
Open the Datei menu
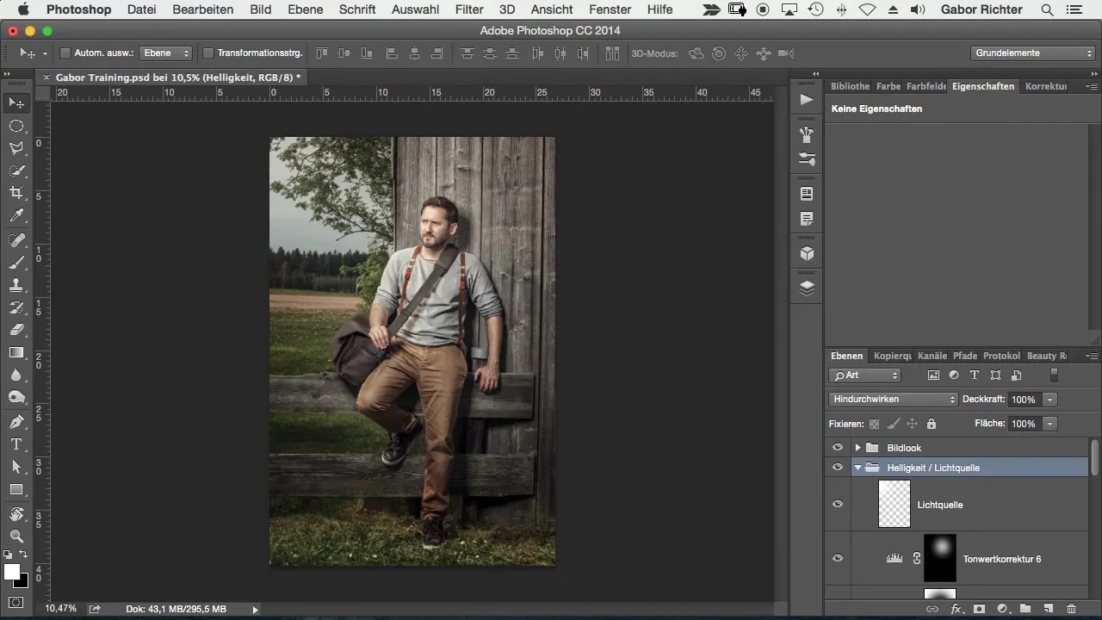(141, 9)
